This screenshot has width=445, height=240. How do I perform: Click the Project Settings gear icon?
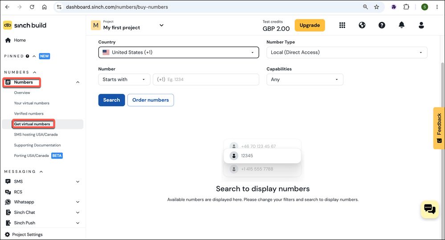pyautogui.click(x=8, y=234)
